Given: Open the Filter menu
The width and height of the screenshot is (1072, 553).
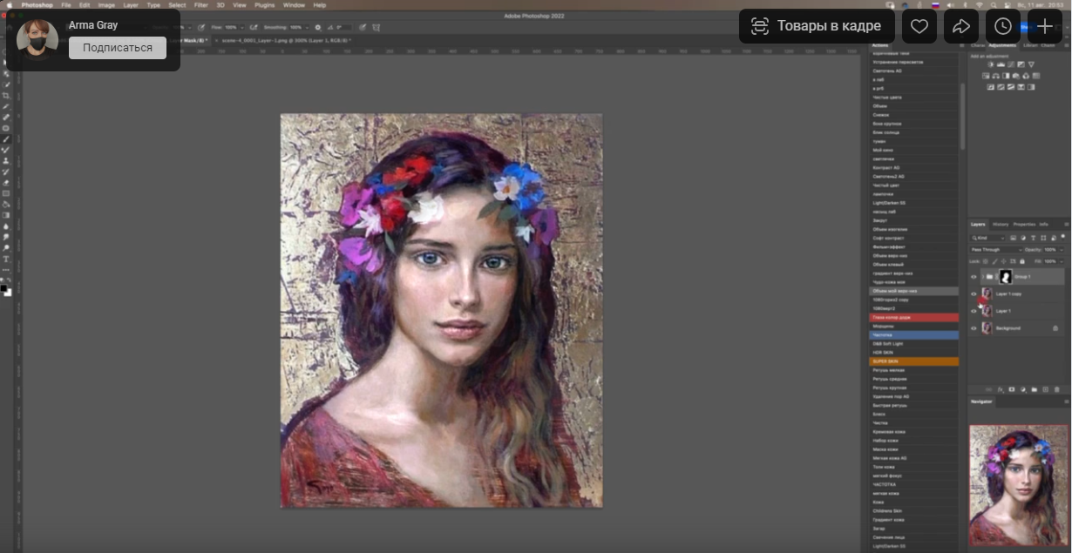Looking at the screenshot, I should [200, 5].
